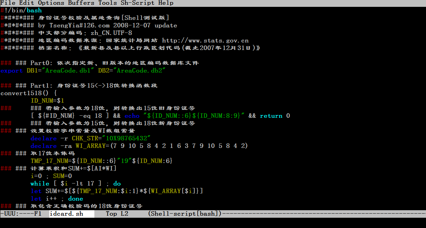Open the Sh-Script menu
Viewport: 426px width, 228px height.
click(137, 3)
